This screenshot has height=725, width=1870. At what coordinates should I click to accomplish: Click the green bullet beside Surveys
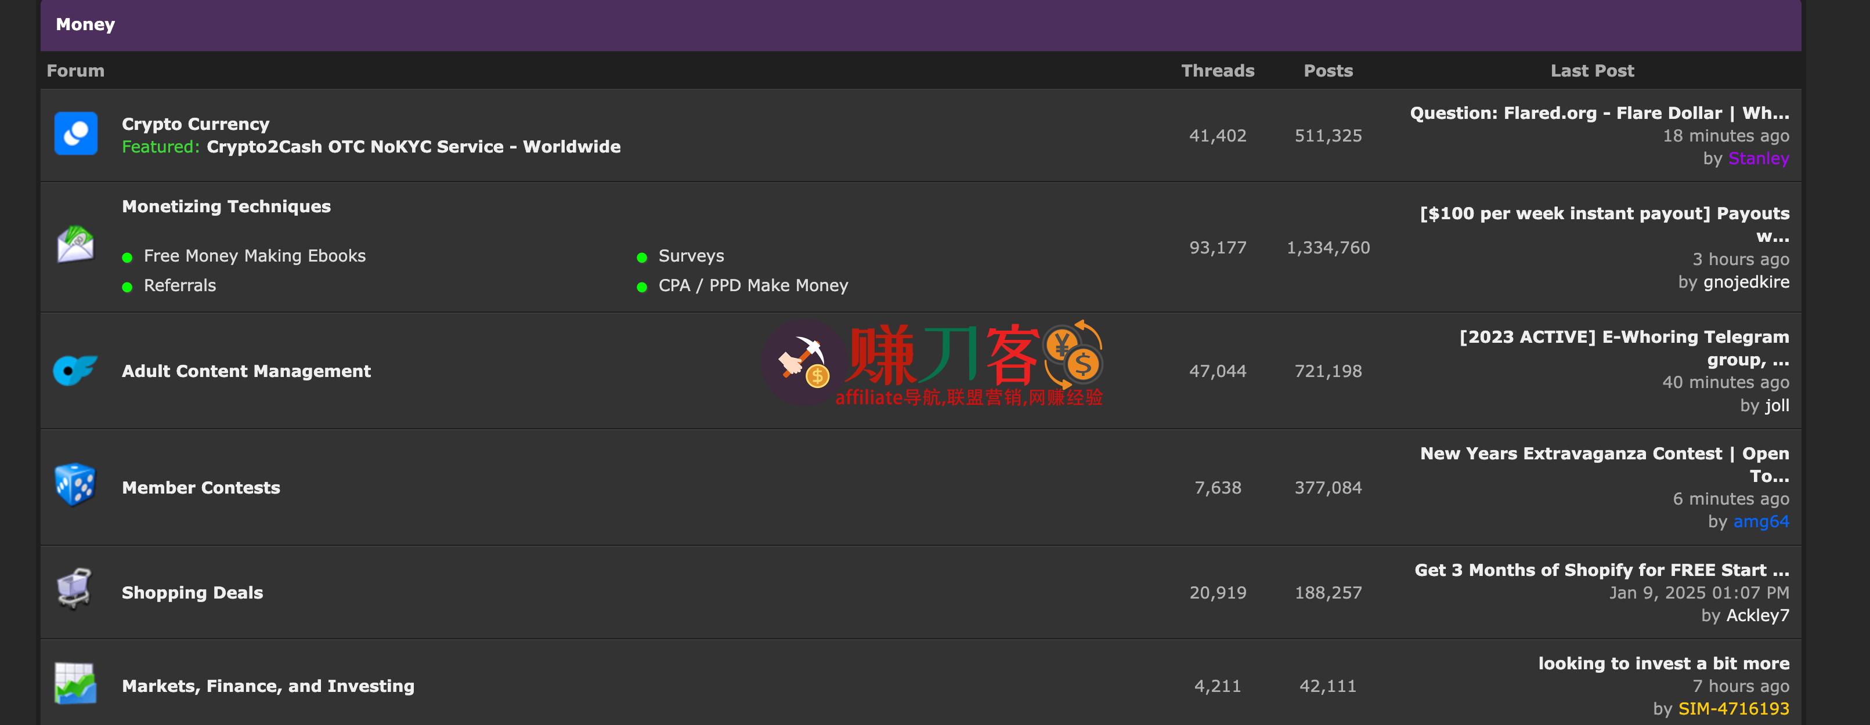[642, 258]
